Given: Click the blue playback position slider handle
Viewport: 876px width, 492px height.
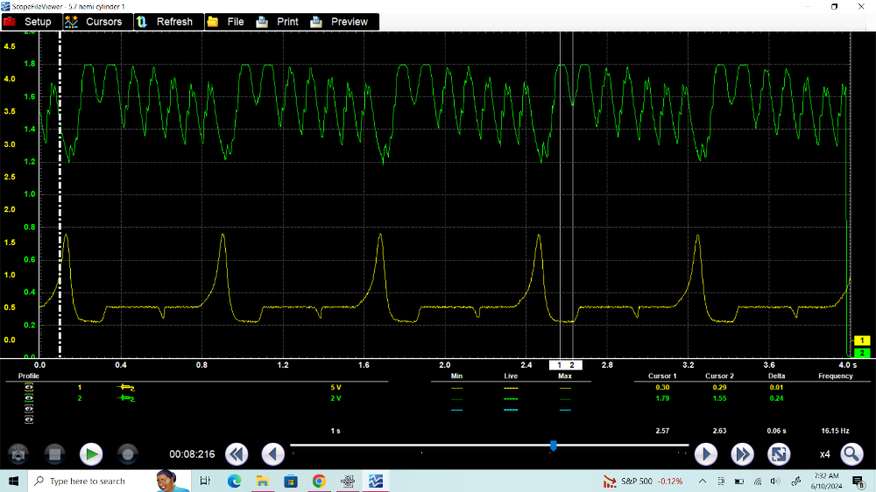Looking at the screenshot, I should pos(553,446).
